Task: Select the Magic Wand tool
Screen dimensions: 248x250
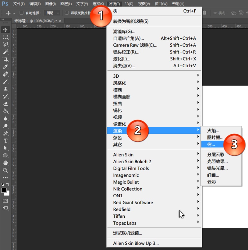Action: pyautogui.click(x=5, y=52)
